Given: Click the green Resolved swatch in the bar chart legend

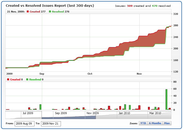Looking at the screenshot, I should click(27, 79).
